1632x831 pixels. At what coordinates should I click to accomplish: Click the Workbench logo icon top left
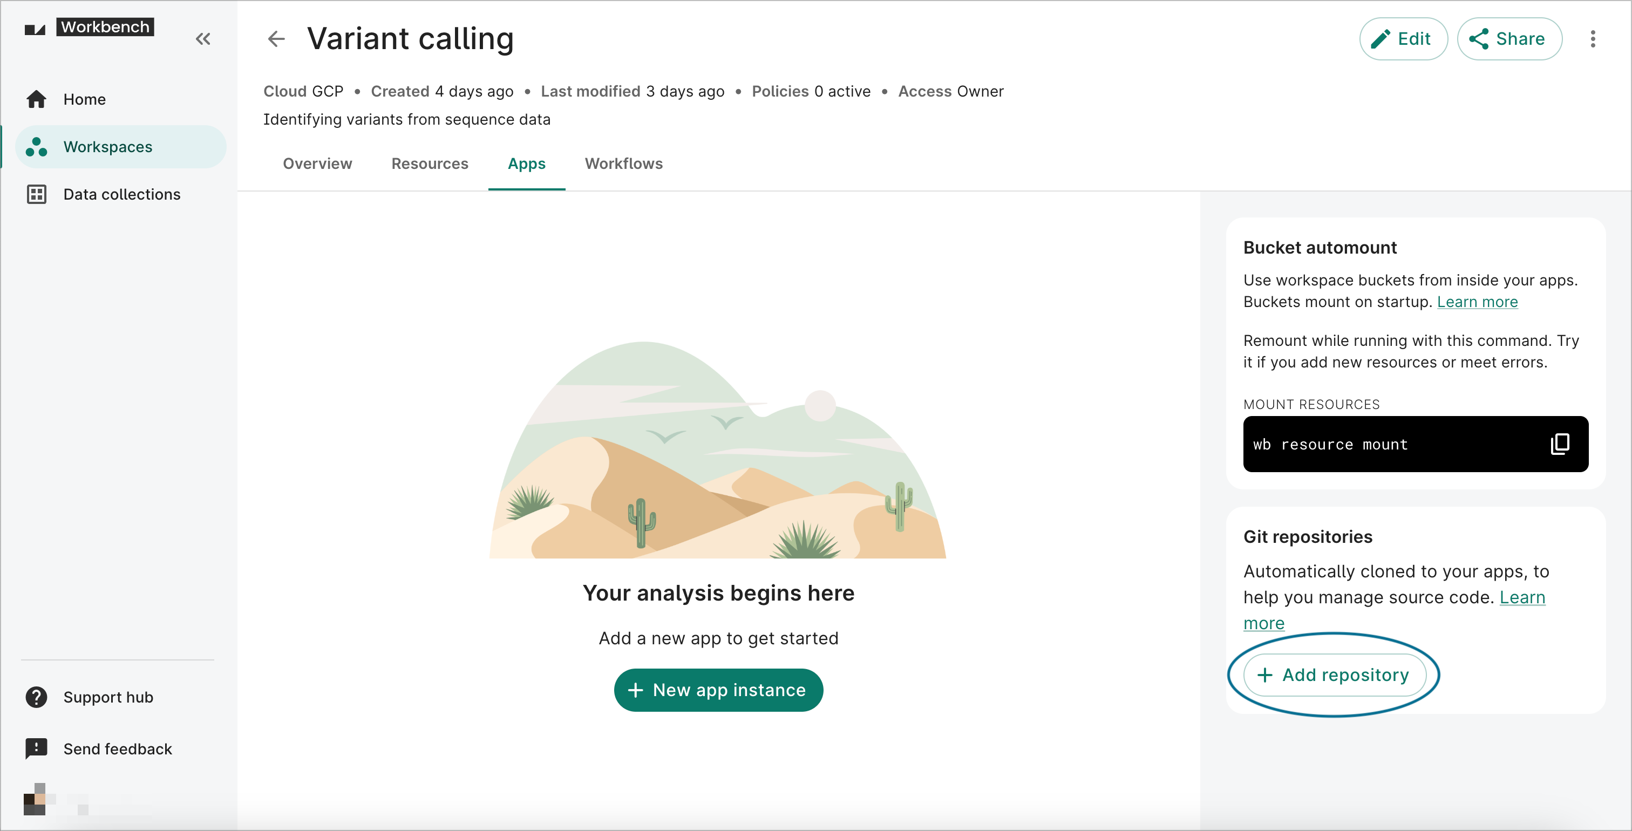coord(36,29)
